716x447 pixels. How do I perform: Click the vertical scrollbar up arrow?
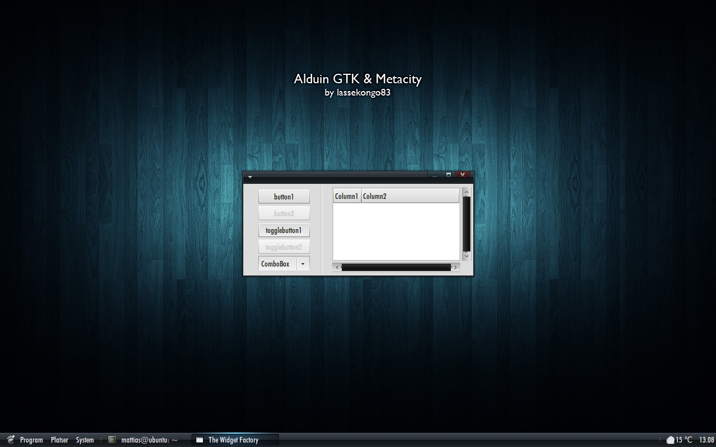point(467,192)
